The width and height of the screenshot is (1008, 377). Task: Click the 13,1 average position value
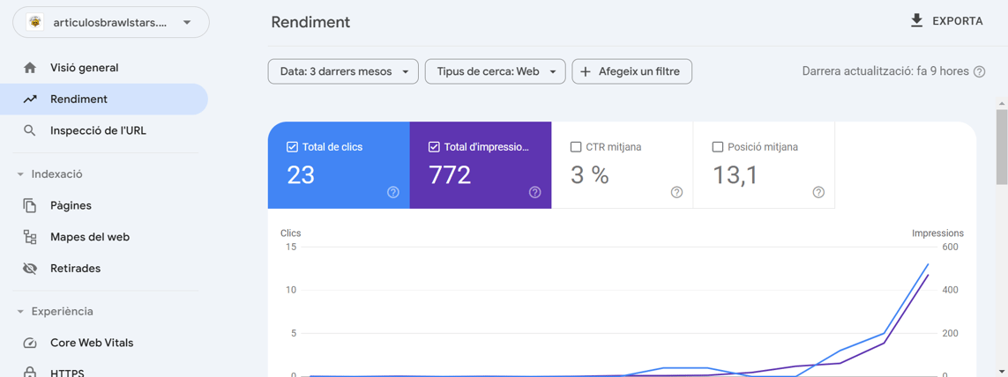[x=735, y=174]
